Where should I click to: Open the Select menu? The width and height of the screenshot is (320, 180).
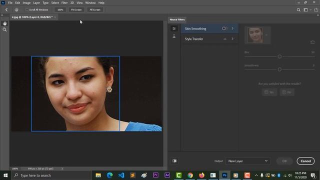[x=55, y=3]
